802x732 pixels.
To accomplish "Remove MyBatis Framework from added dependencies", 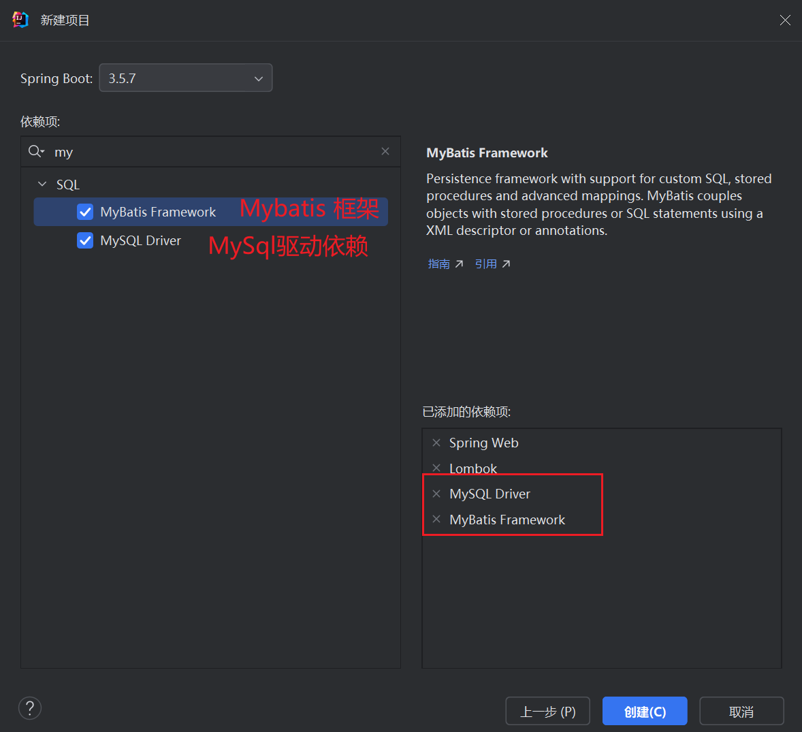I will coord(436,519).
